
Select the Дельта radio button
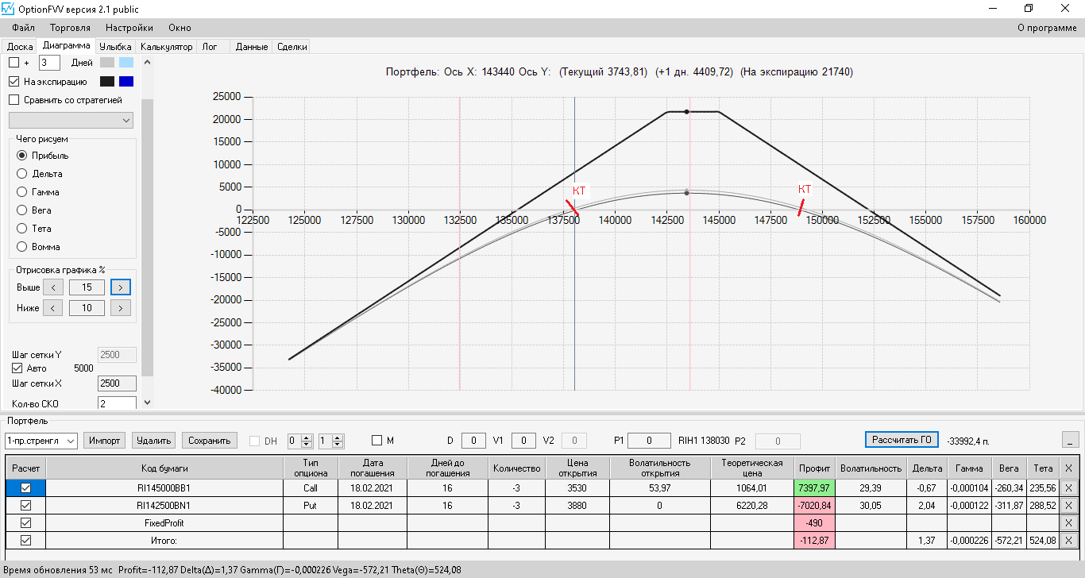tap(22, 174)
